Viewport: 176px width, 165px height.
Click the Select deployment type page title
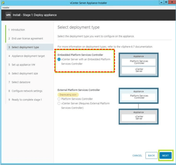[78, 27]
